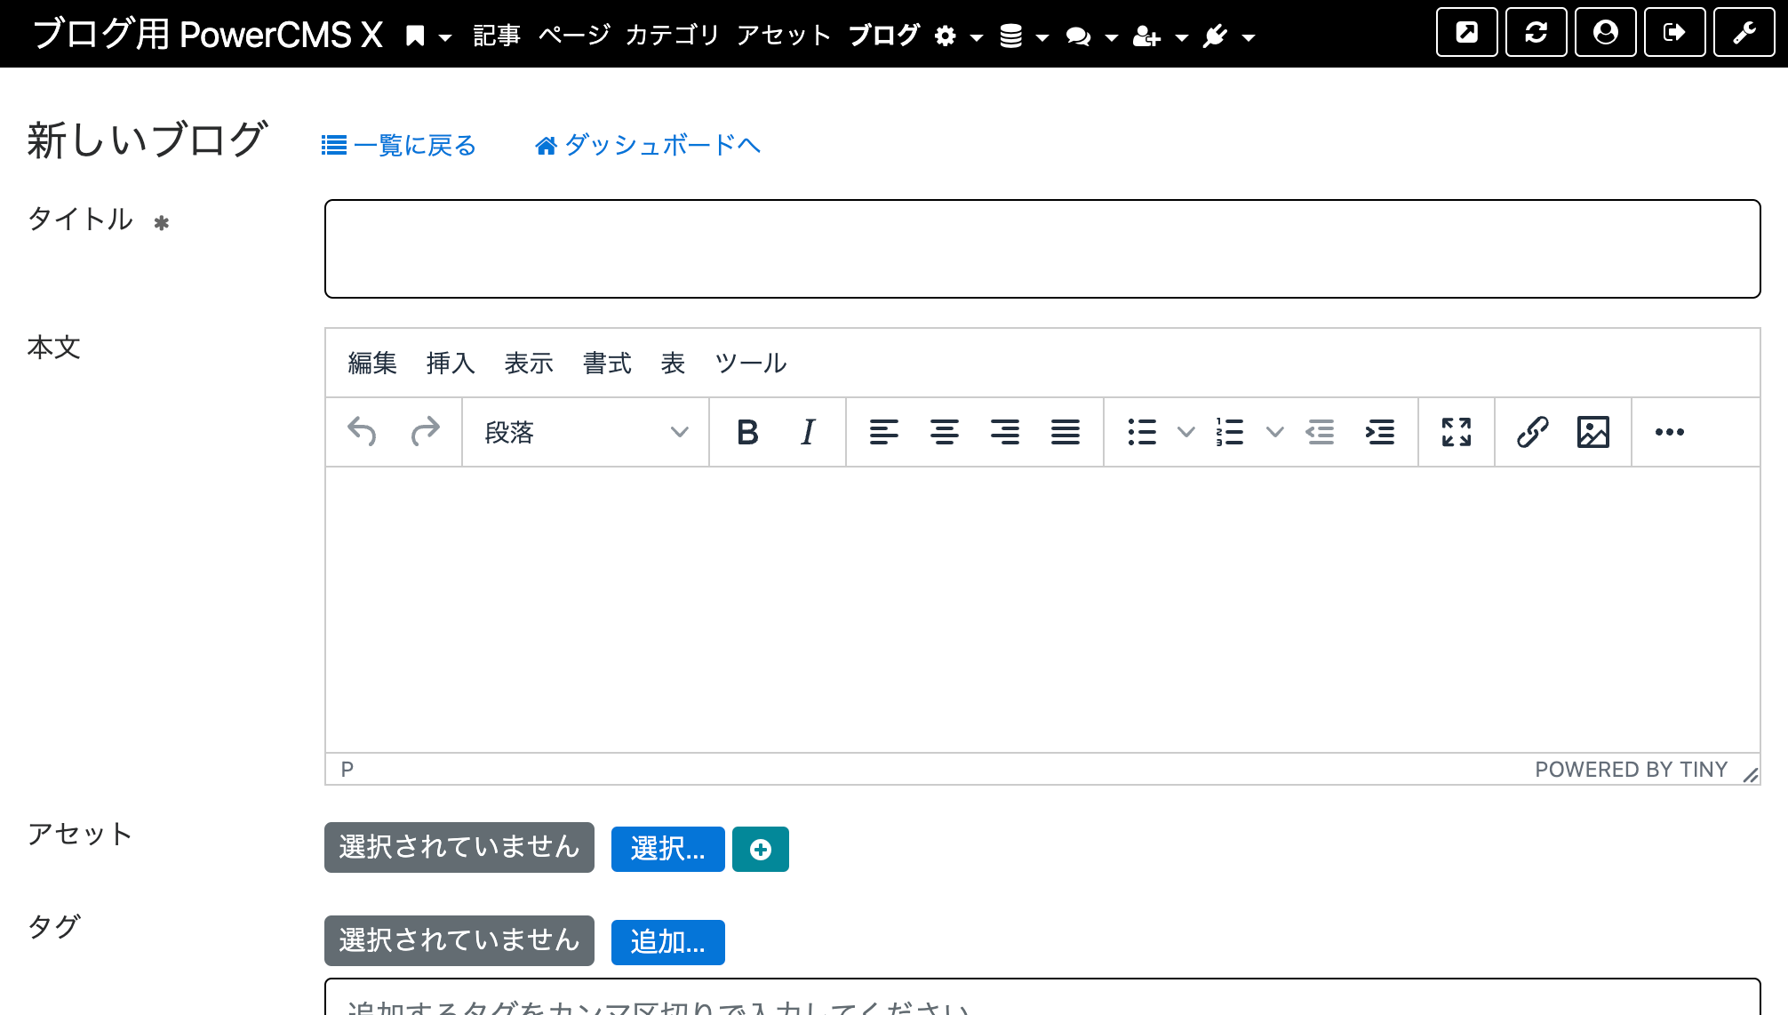Go to 記事 in top navigation
This screenshot has width=1788, height=1015.
[x=497, y=36]
